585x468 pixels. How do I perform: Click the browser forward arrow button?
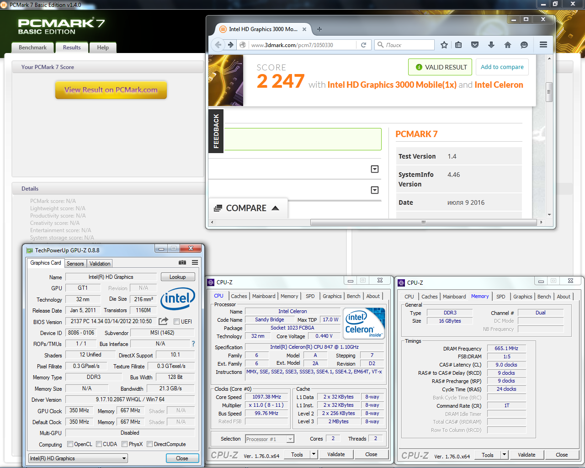point(231,45)
